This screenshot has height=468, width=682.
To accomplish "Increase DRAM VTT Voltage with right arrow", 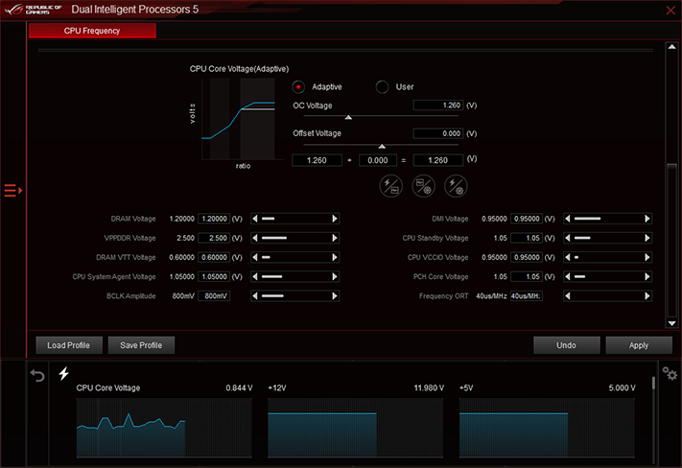I will pyautogui.click(x=335, y=257).
